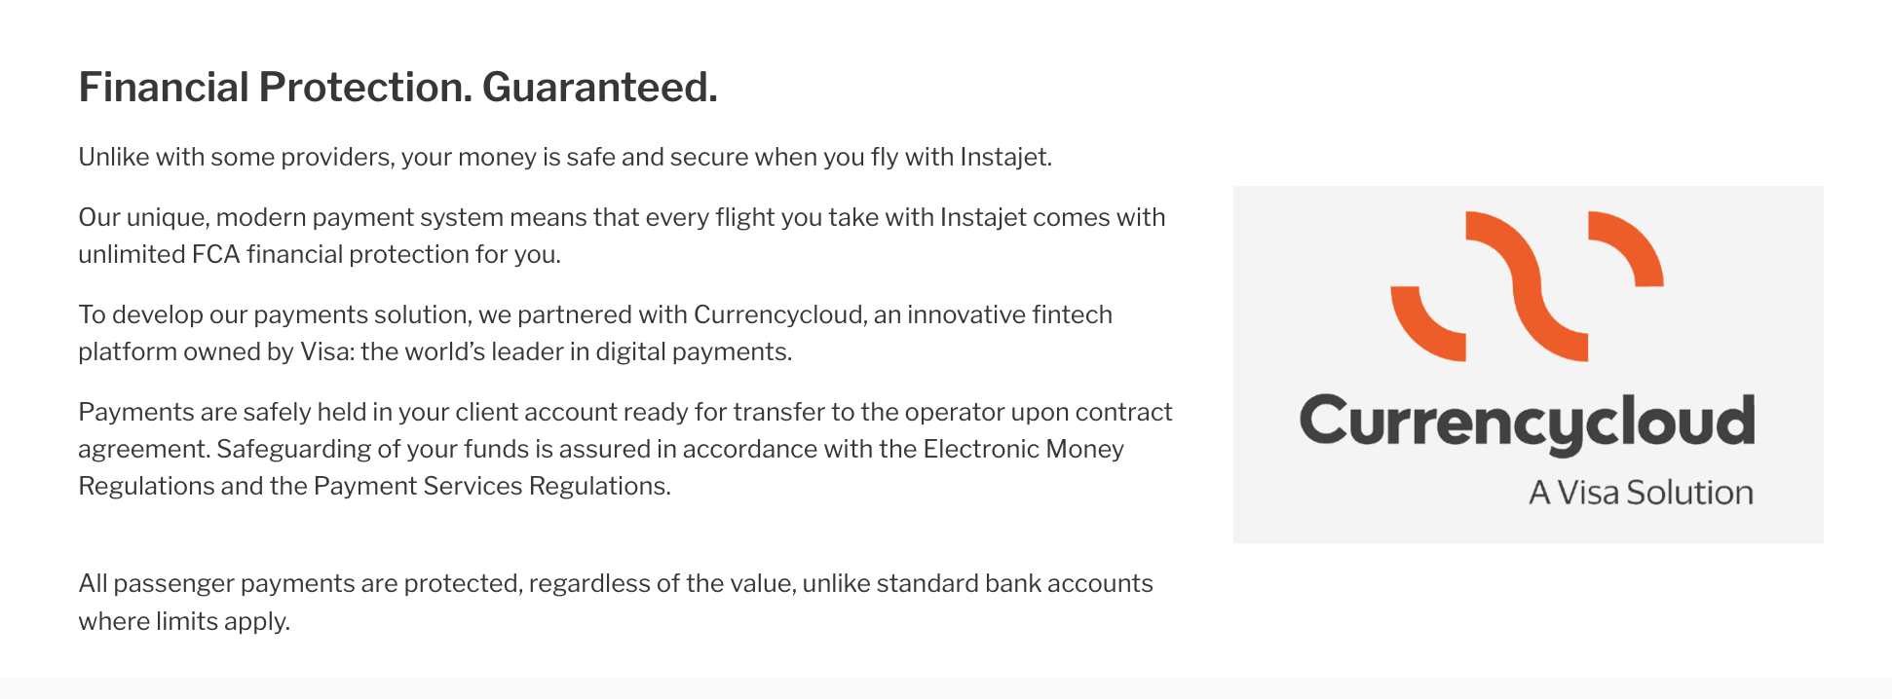Click "FCA" in the financial protection paragraph

click(215, 254)
